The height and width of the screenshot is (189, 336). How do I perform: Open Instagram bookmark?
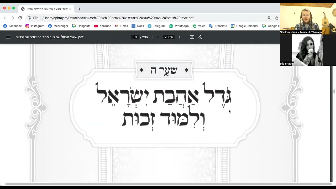point(35,26)
